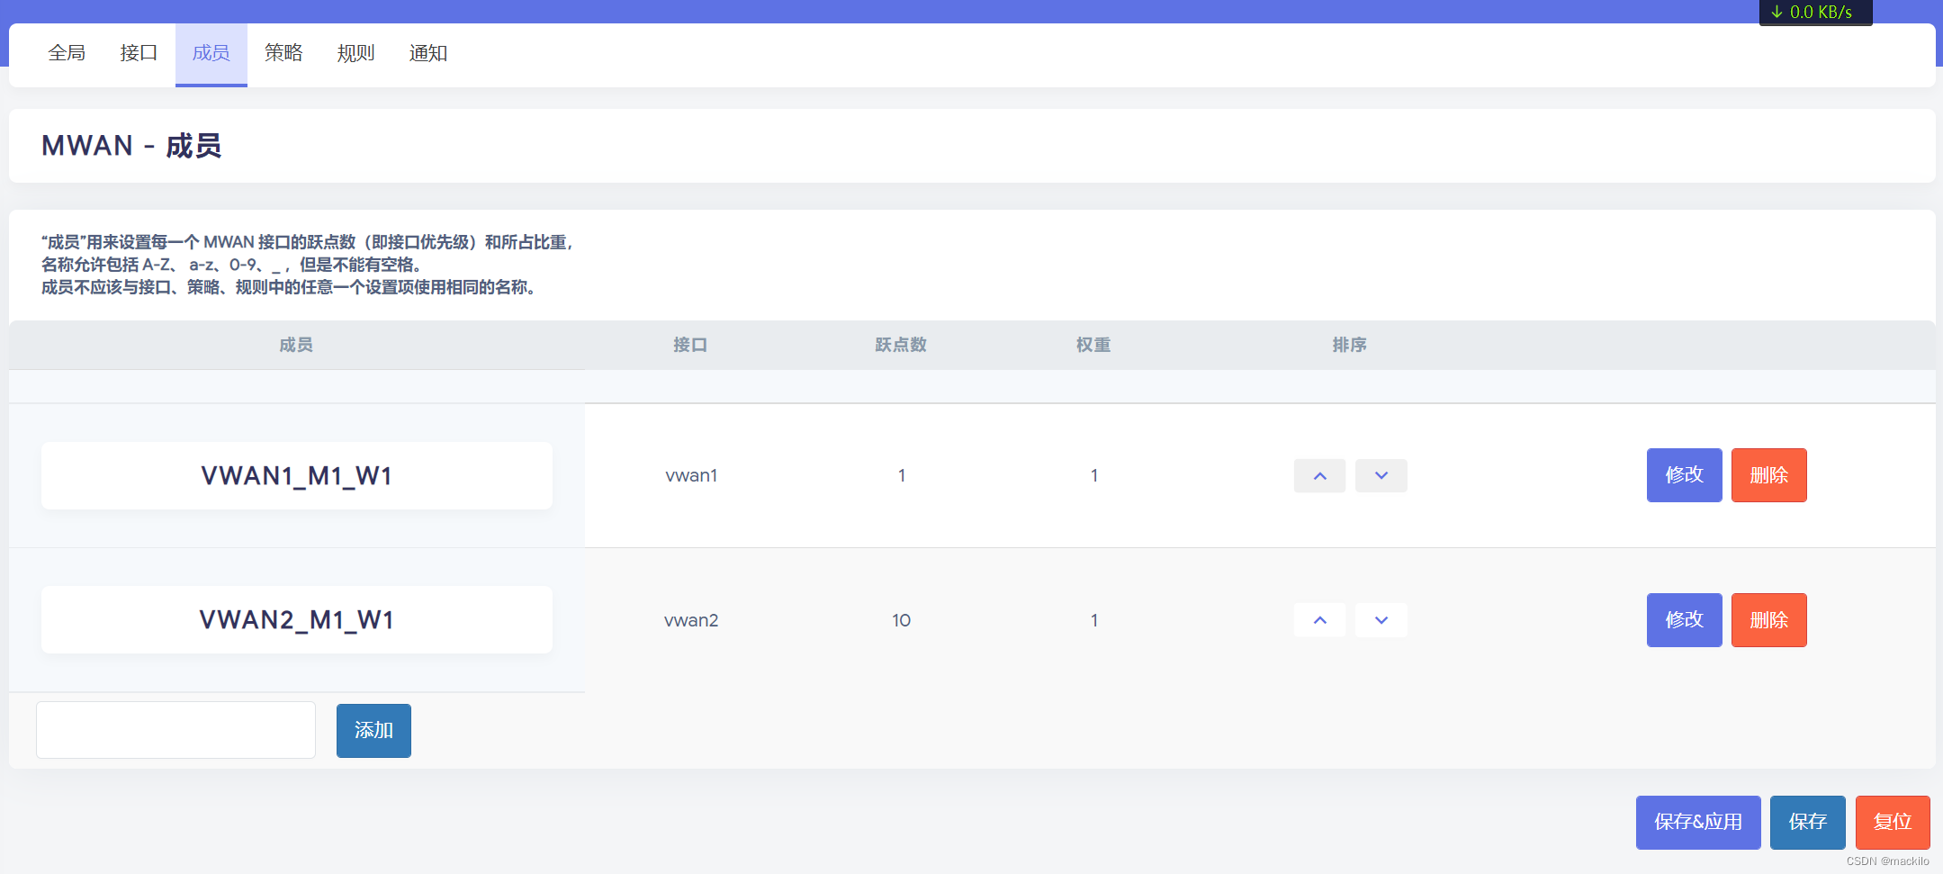Click the network speed indicator 0.0 KB/s

[x=1815, y=13]
